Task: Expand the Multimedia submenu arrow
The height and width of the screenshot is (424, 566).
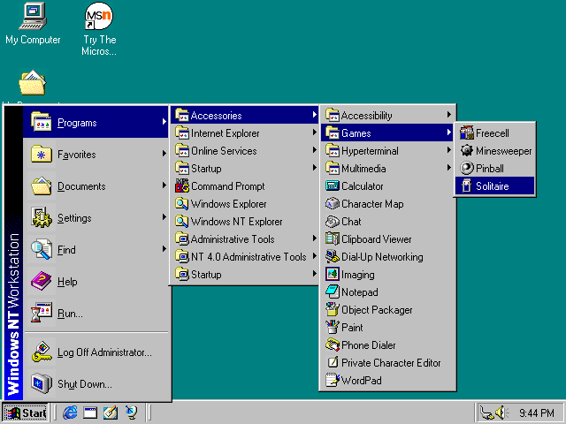Action: pos(448,168)
